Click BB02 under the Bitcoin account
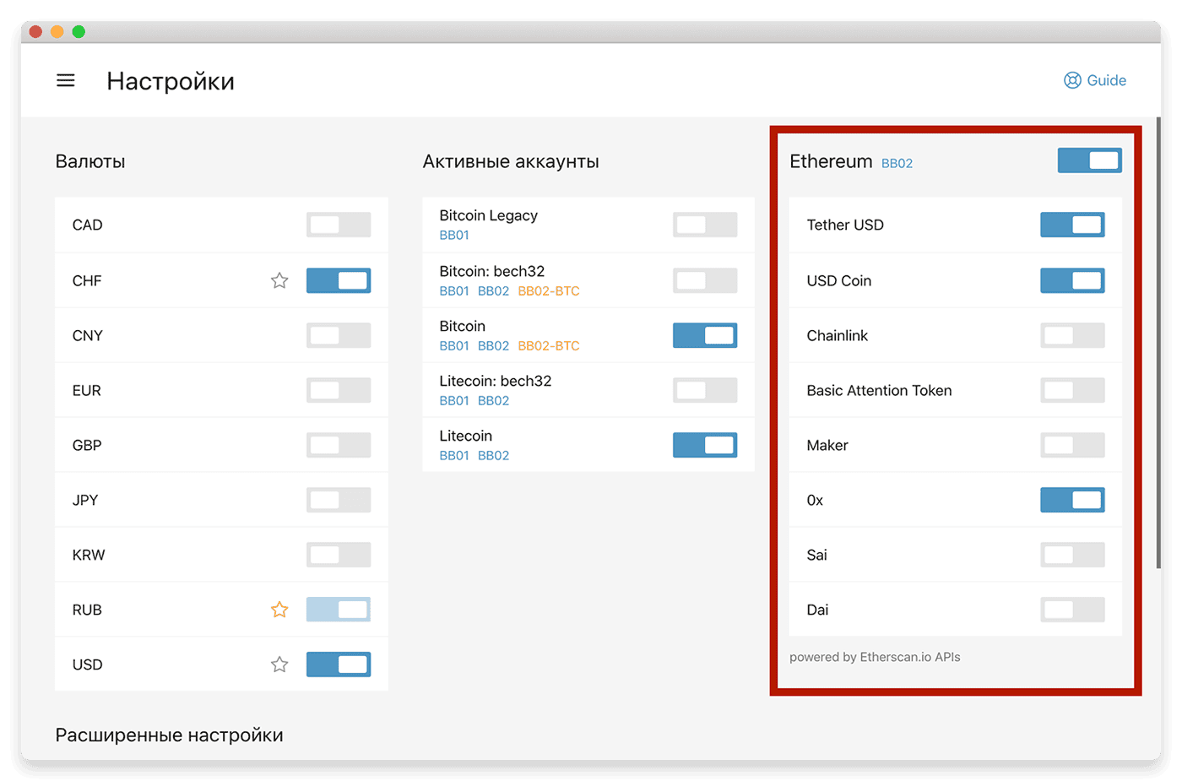 tap(493, 345)
